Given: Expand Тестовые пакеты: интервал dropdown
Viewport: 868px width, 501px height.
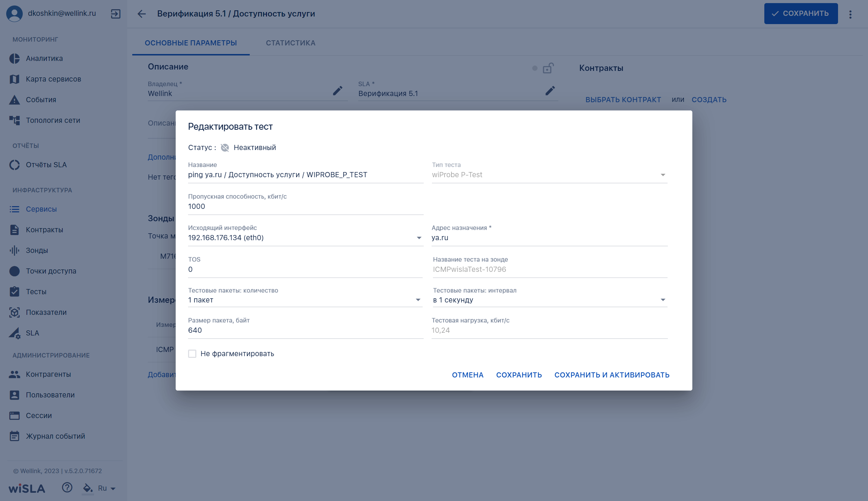Looking at the screenshot, I should click(550, 300).
